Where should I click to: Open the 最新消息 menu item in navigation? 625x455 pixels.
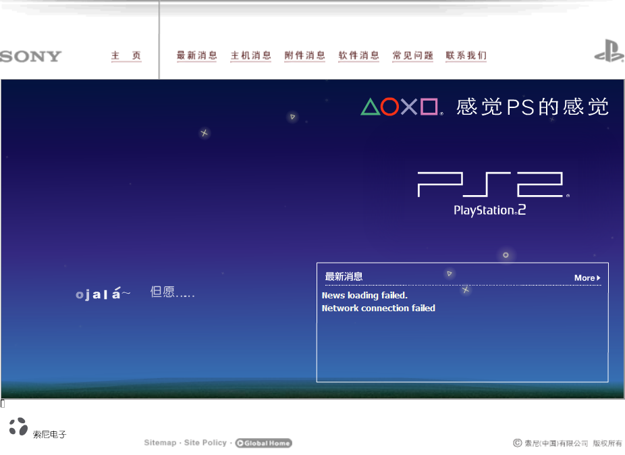coord(196,55)
